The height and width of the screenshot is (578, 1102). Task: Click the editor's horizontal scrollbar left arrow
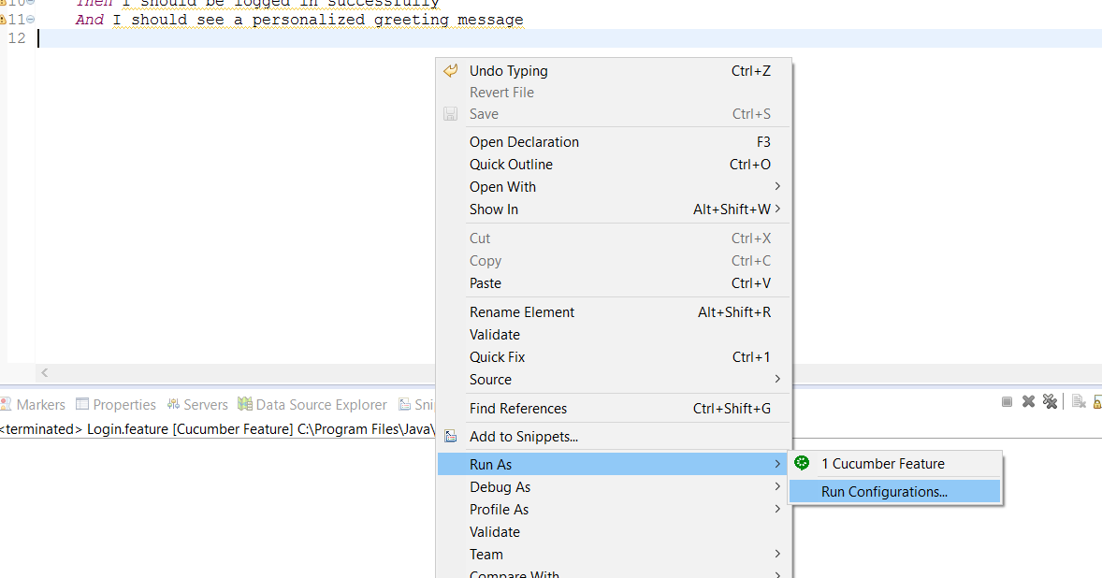(44, 372)
